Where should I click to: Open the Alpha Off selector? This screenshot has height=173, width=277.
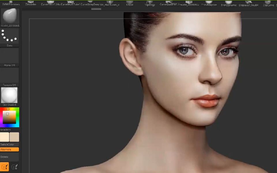click(x=10, y=56)
